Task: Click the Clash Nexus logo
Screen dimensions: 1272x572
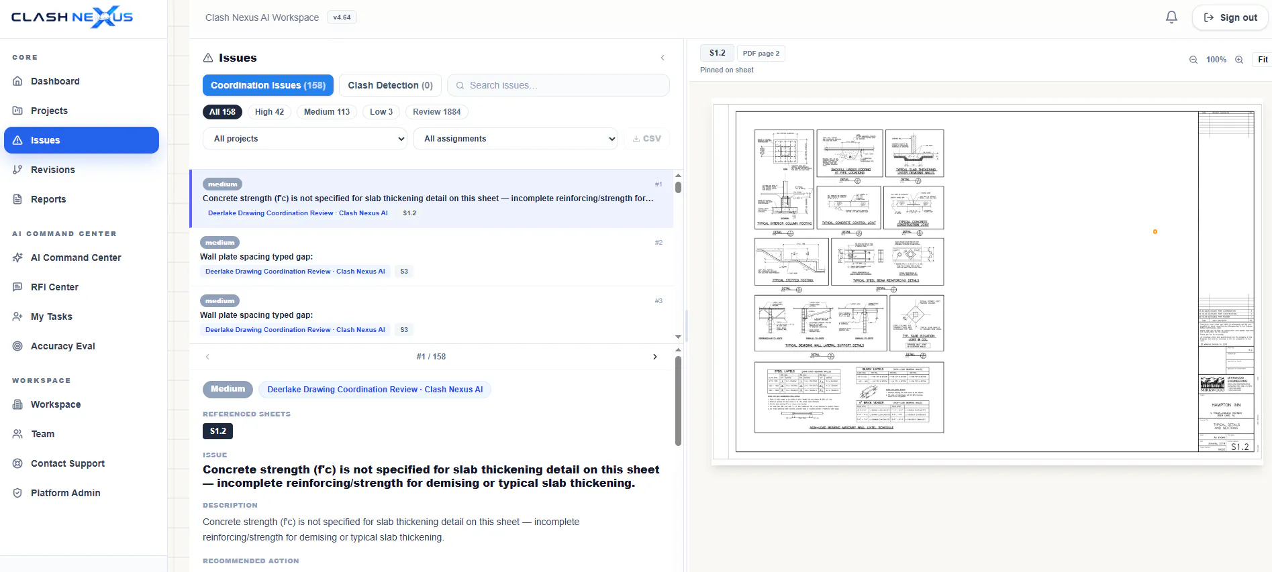Action: (72, 17)
